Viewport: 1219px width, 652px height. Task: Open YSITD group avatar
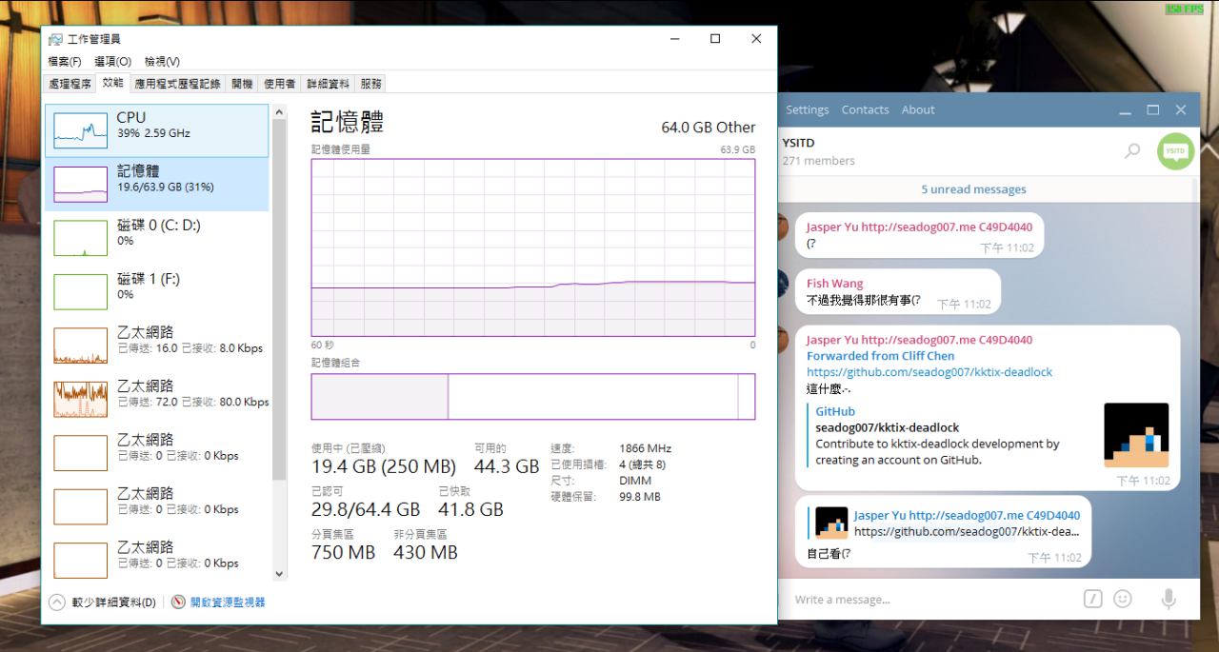pos(1176,151)
